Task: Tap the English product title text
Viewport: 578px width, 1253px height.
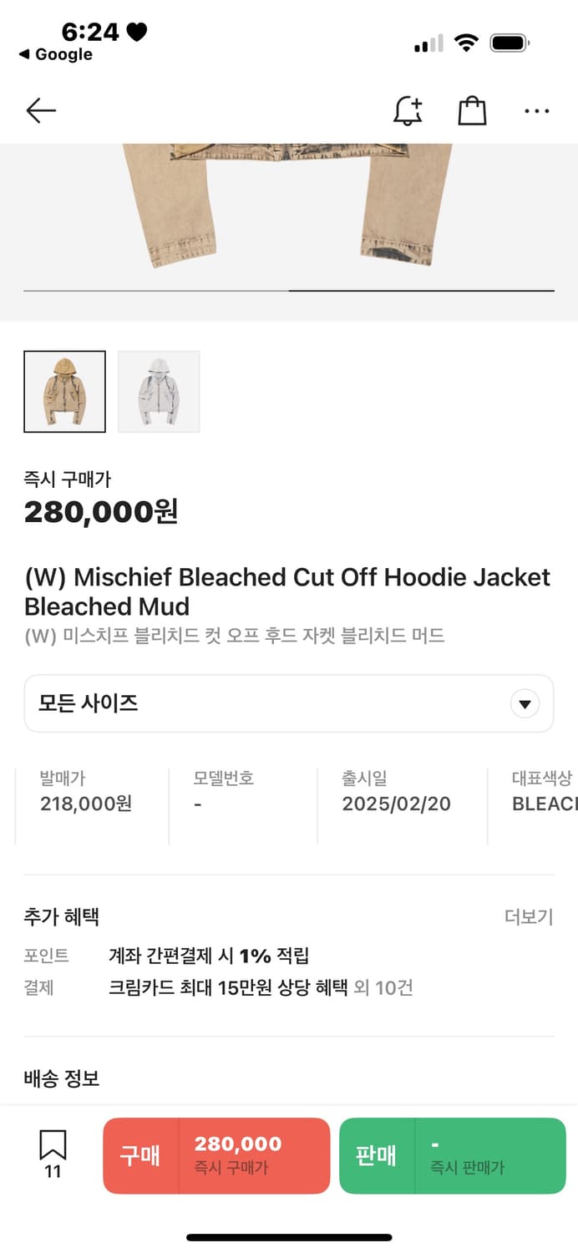Action: (287, 591)
